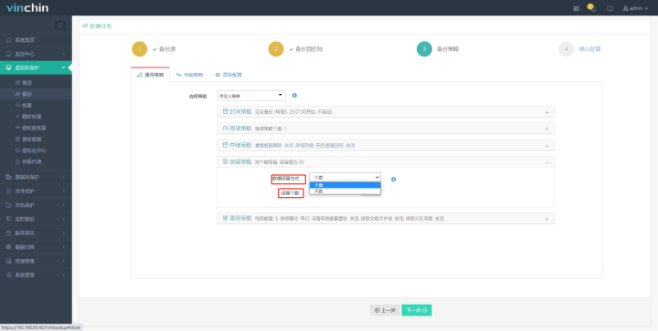Click the 副本容灾 icon in sidebar
This screenshot has width=658, height=331.
tap(9, 233)
